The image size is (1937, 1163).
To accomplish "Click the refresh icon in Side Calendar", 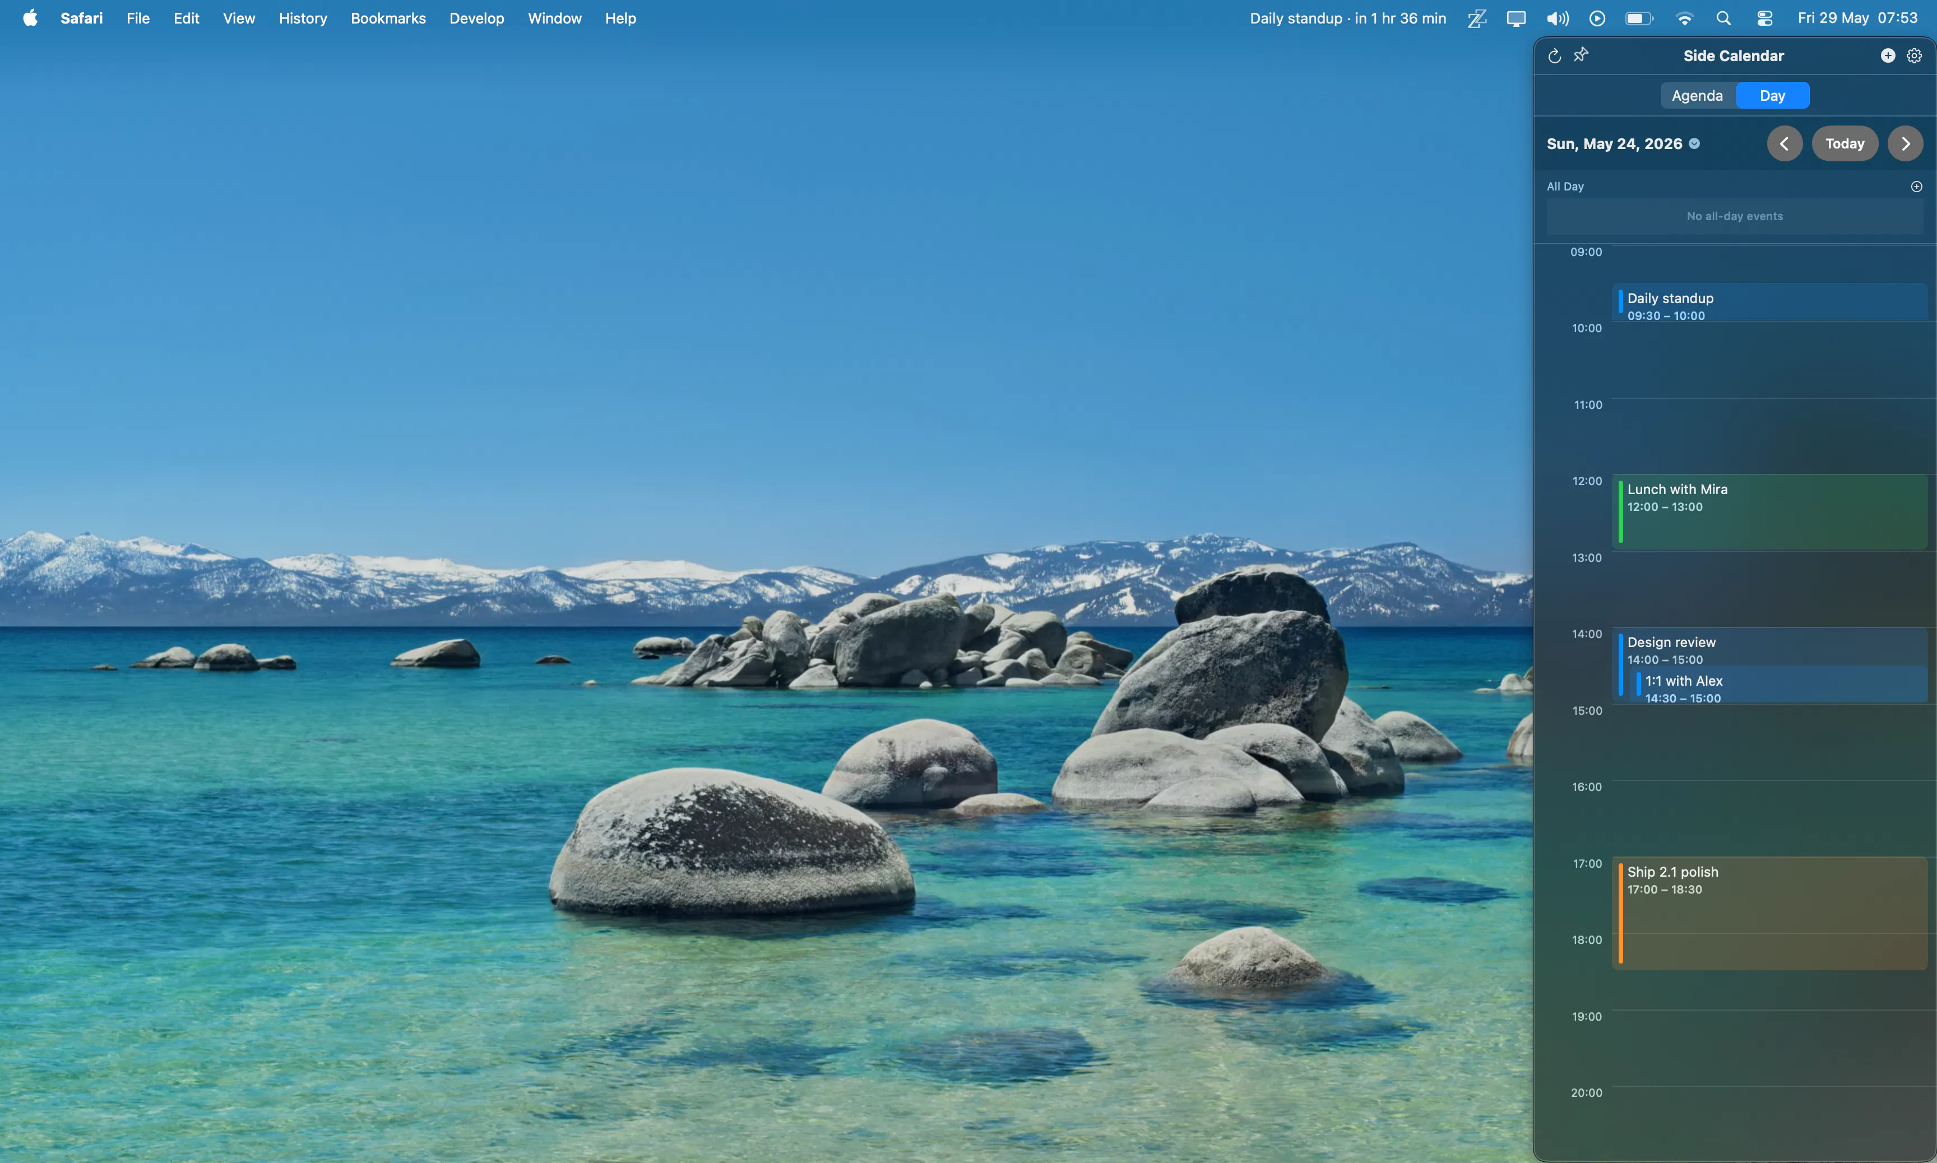I will (x=1554, y=55).
